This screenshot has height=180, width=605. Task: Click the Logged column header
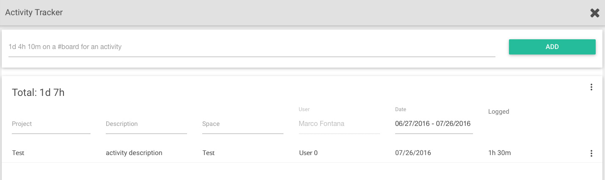499,112
